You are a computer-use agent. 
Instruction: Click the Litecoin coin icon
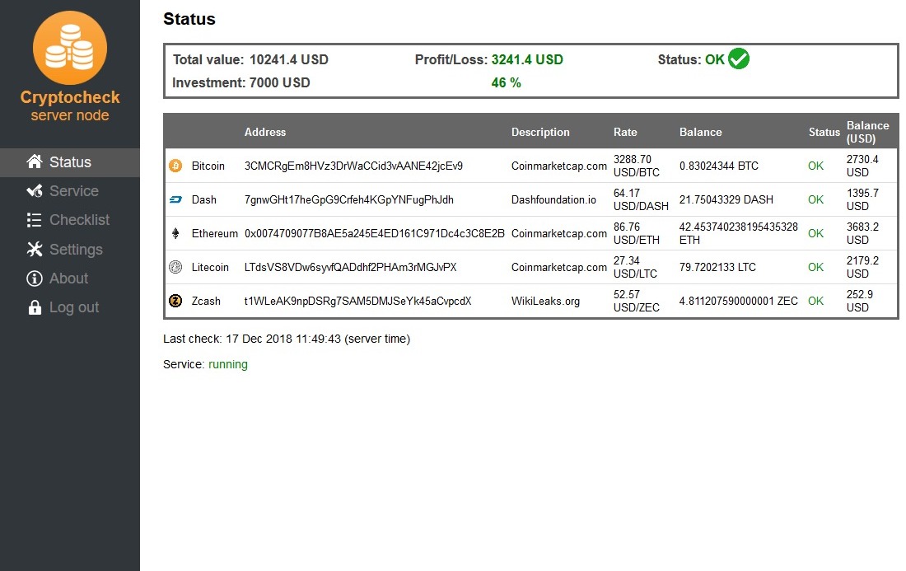[175, 267]
